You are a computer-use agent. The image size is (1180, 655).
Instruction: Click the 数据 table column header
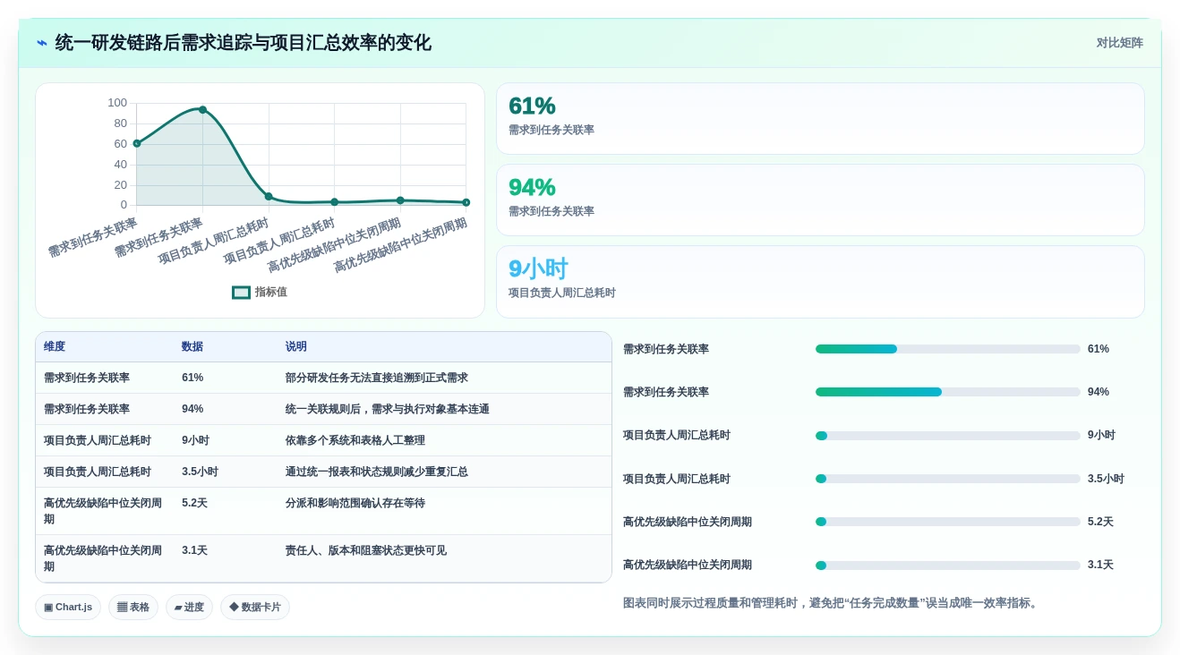pyautogui.click(x=192, y=346)
